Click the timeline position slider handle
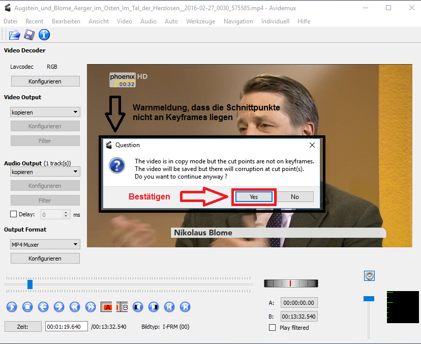 (x=30, y=284)
